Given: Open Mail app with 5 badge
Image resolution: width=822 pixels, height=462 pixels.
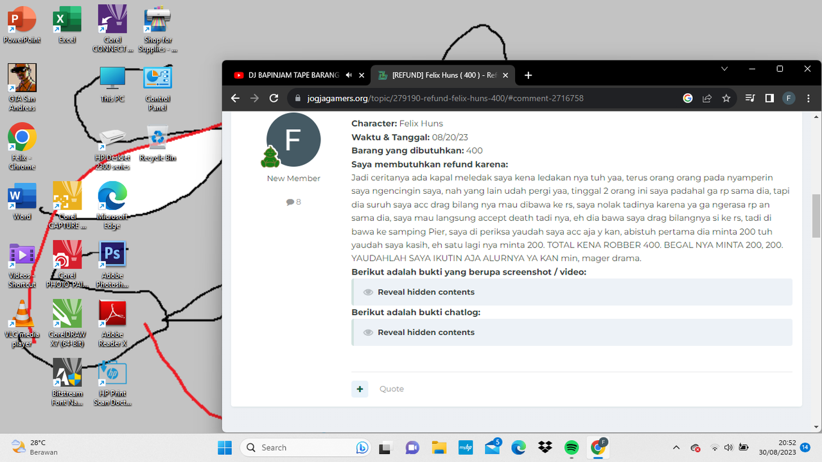Looking at the screenshot, I should point(492,447).
